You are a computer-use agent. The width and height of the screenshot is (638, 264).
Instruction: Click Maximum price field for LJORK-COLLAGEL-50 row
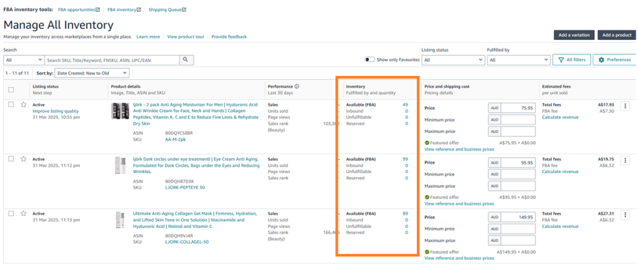pyautogui.click(x=518, y=240)
